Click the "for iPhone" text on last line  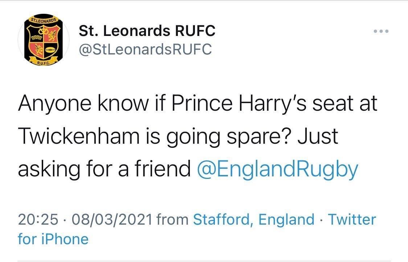53,239
